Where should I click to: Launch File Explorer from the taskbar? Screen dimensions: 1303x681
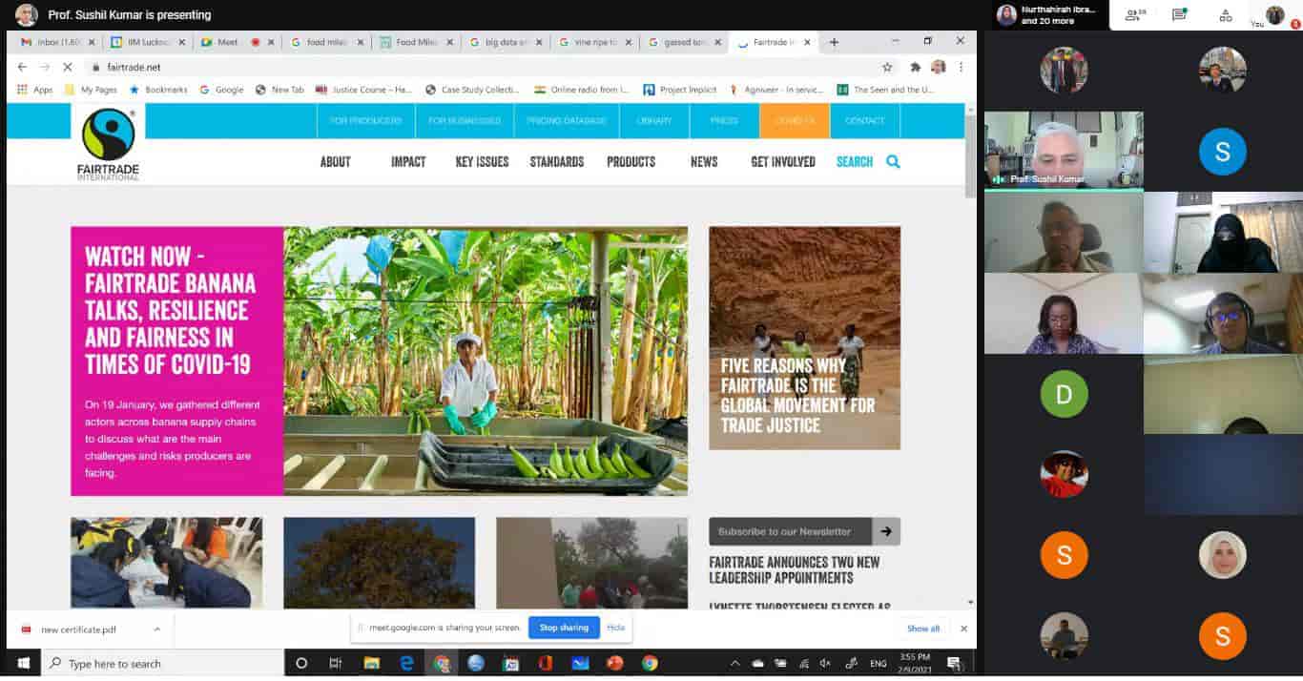(x=371, y=663)
